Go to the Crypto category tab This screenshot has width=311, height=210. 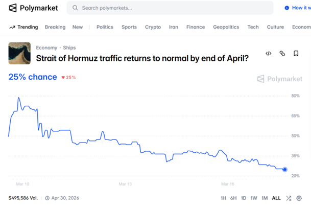pyautogui.click(x=153, y=27)
